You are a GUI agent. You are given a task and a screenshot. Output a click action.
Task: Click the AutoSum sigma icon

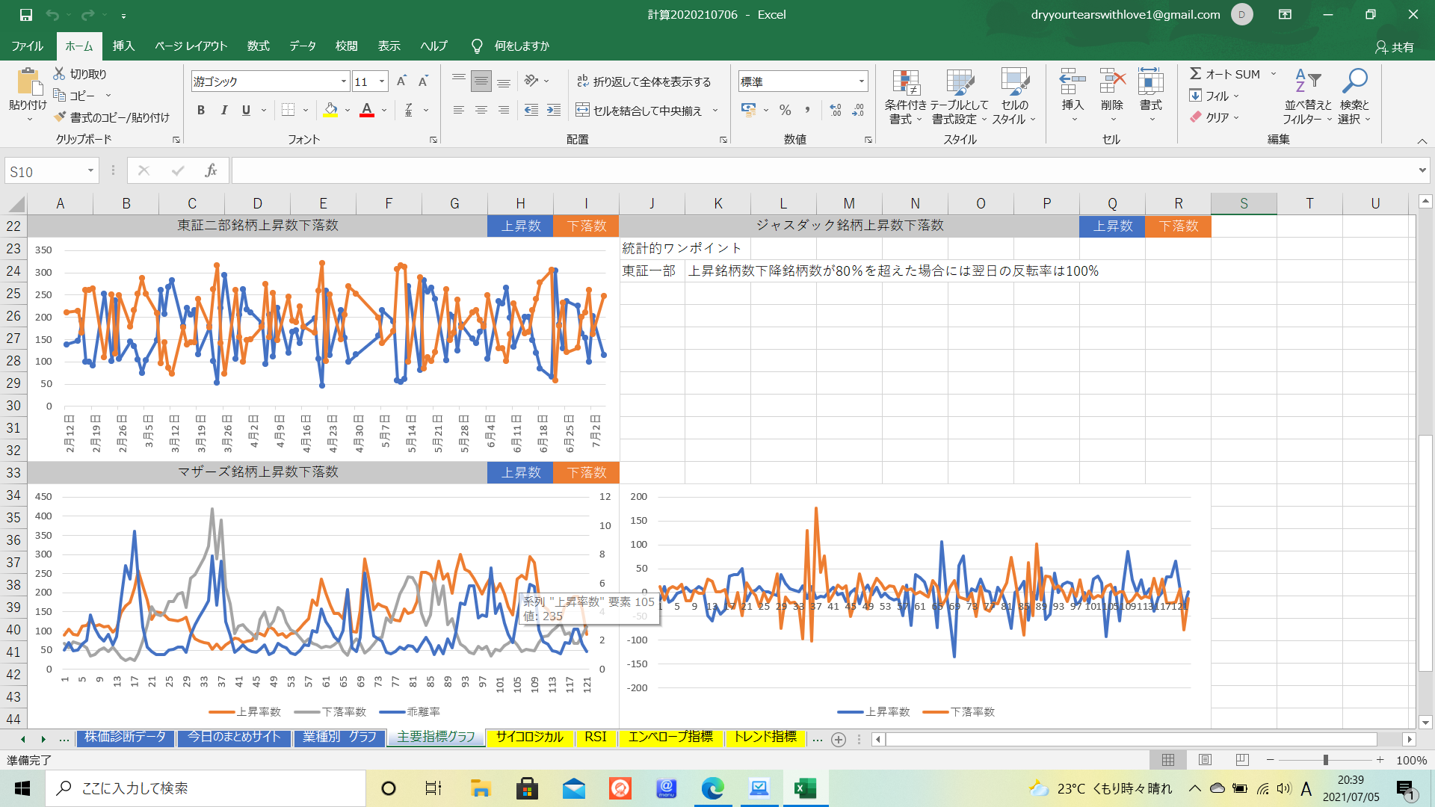click(1196, 73)
